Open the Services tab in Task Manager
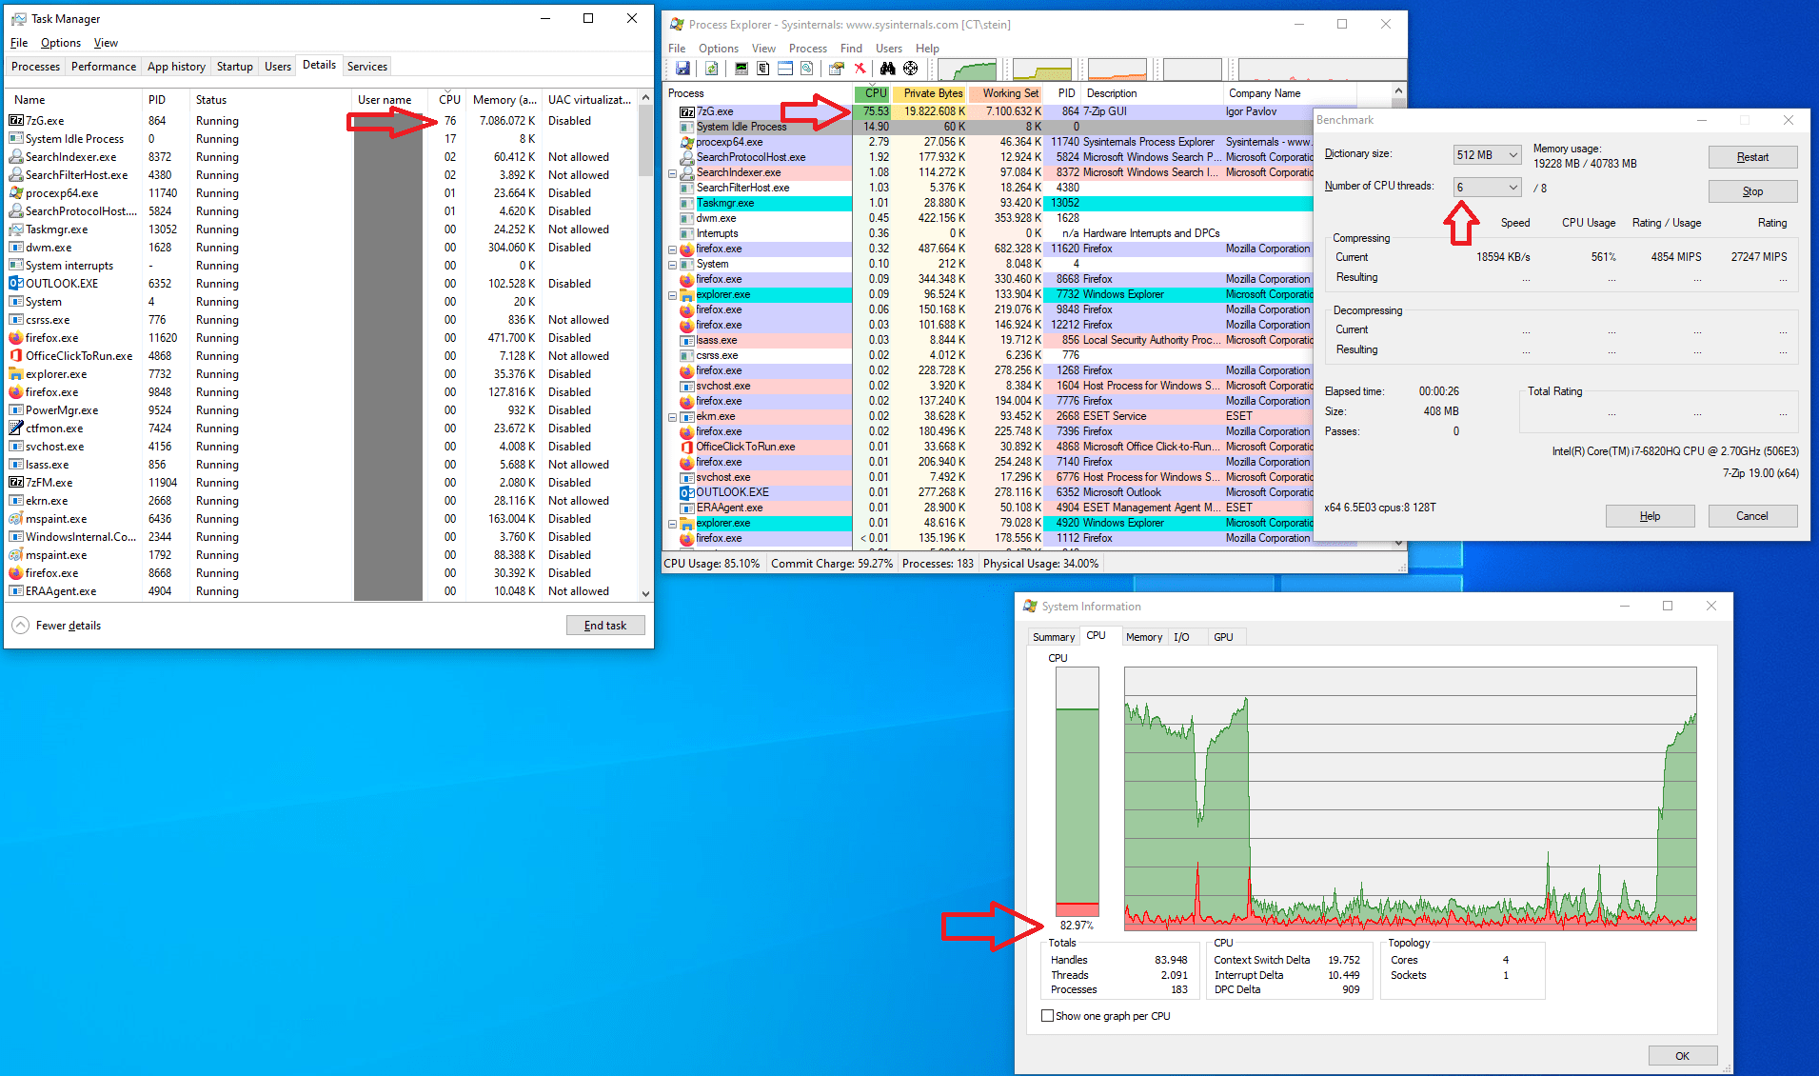This screenshot has height=1076, width=1819. click(367, 67)
